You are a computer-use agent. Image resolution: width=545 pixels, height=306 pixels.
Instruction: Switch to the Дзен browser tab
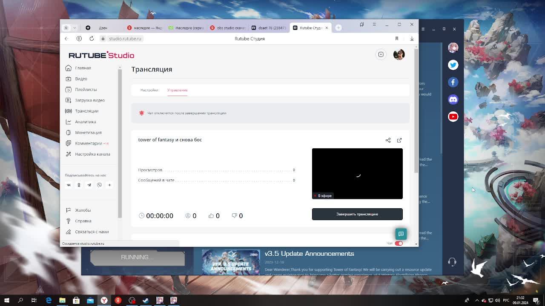(x=103, y=28)
